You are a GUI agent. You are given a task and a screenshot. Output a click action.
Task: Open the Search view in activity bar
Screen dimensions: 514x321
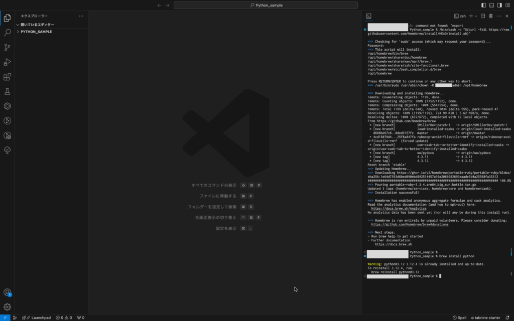7,33
